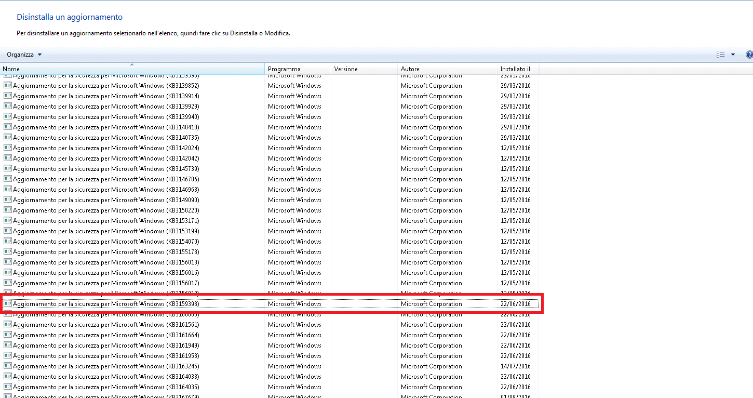Click icon of update KB3153199
753x398 pixels.
[x=8, y=231]
